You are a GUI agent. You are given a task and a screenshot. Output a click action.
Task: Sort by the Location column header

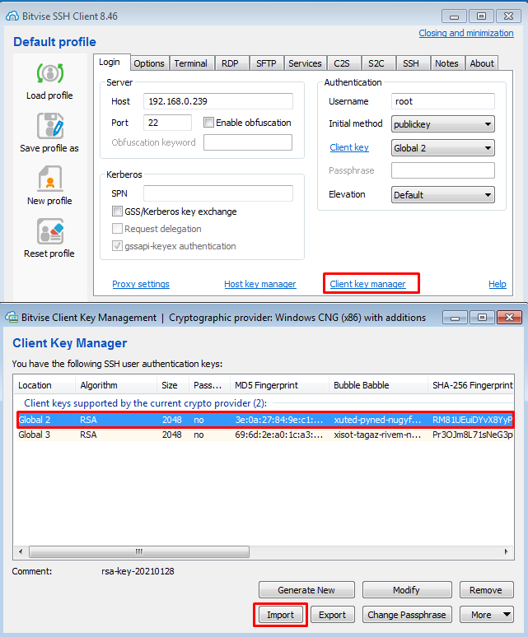pos(44,385)
